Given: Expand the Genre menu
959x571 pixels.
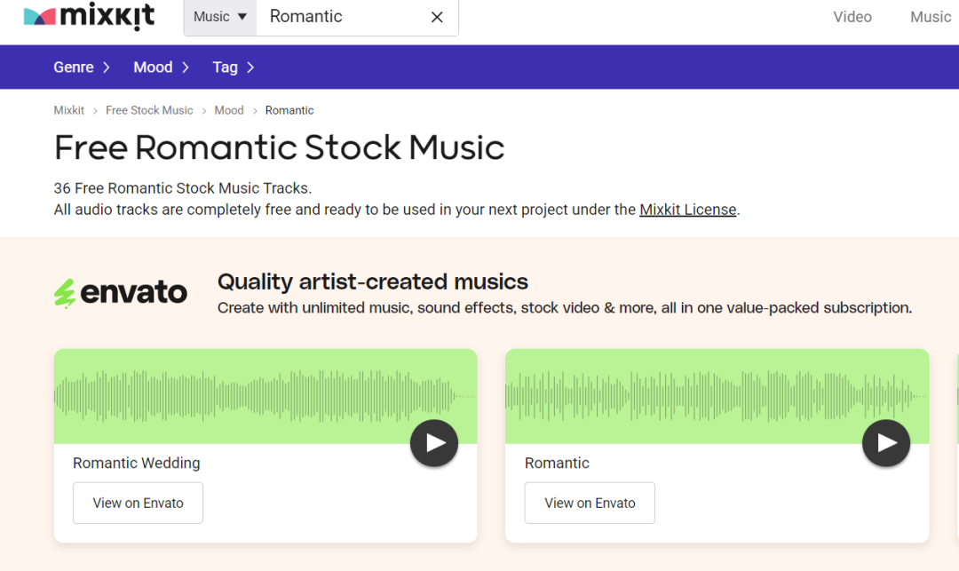Looking at the screenshot, I should coord(82,67).
